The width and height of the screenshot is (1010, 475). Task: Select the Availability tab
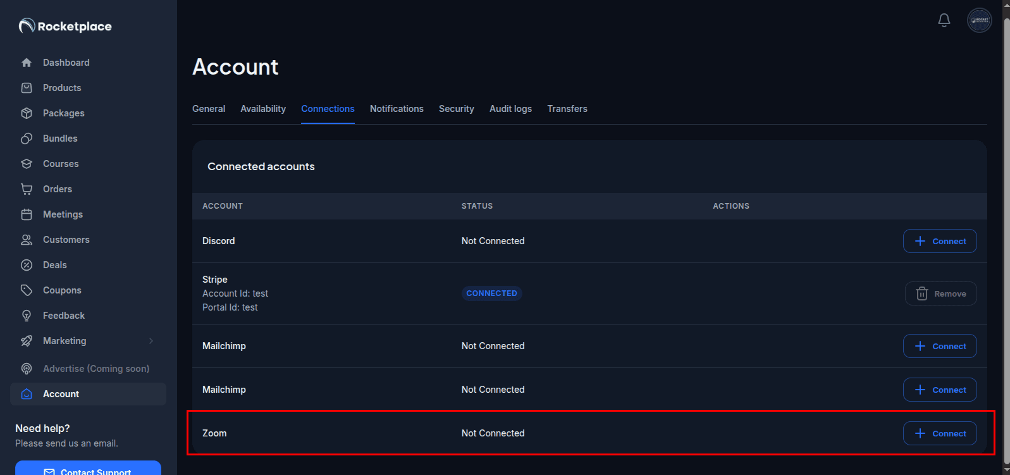263,109
